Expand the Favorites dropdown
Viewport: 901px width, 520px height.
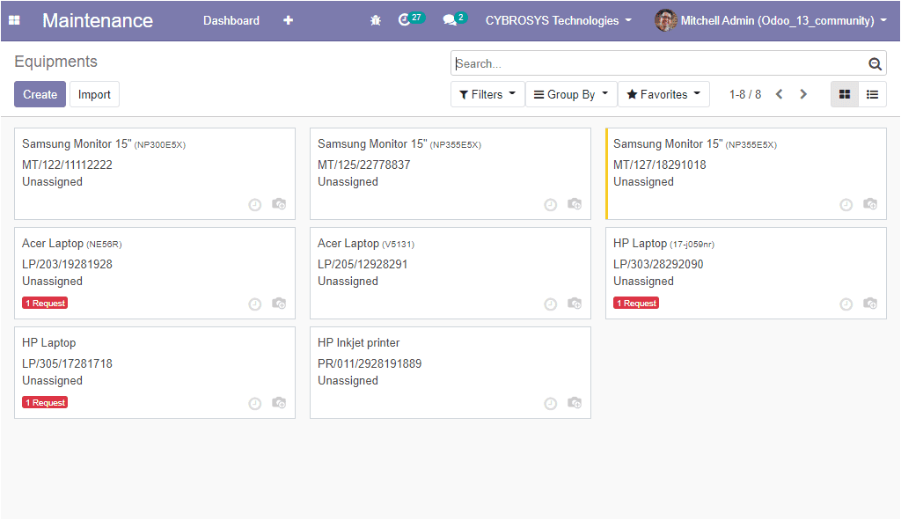663,94
